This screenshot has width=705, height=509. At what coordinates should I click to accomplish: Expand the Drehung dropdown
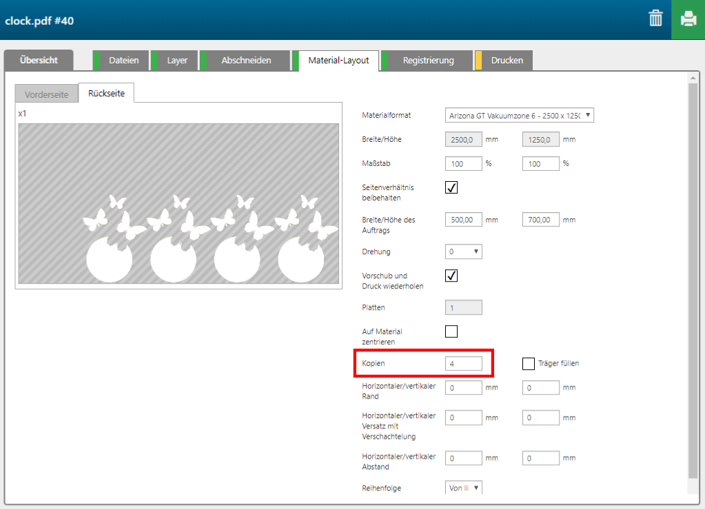[x=464, y=251]
